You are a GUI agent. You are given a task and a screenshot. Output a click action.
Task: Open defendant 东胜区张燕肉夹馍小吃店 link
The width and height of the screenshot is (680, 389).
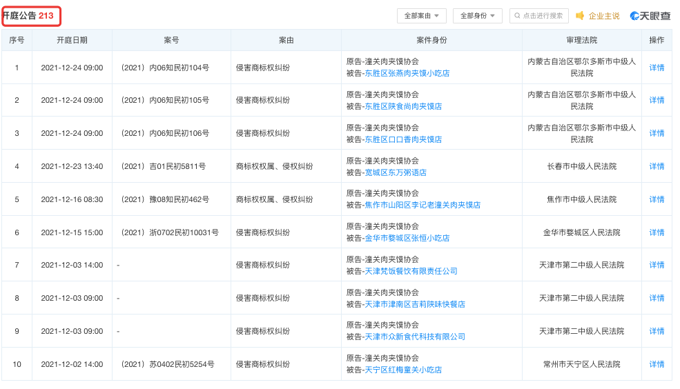[x=407, y=73]
